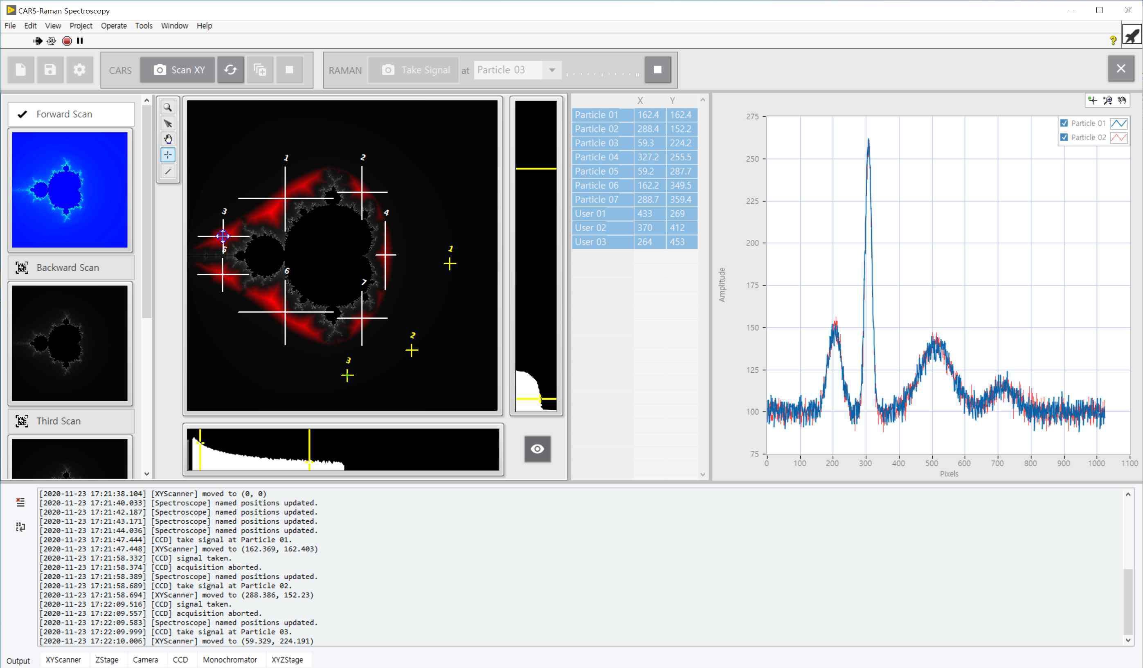Select particle location from dropdown at Particle 03
The image size is (1143, 668).
tap(515, 69)
